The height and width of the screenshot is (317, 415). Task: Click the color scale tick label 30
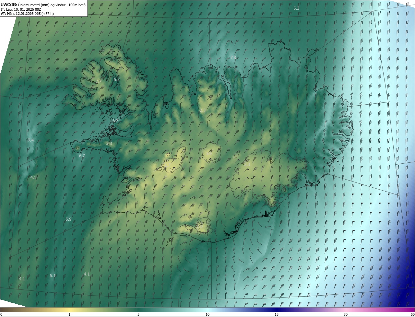pyautogui.click(x=346, y=314)
